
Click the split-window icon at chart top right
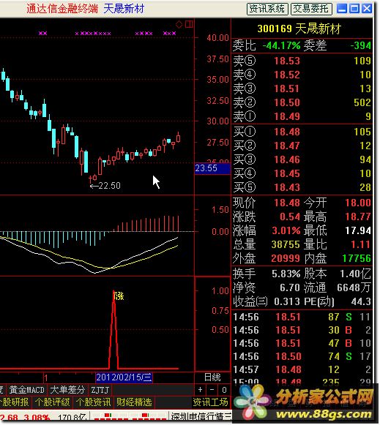[189, 24]
